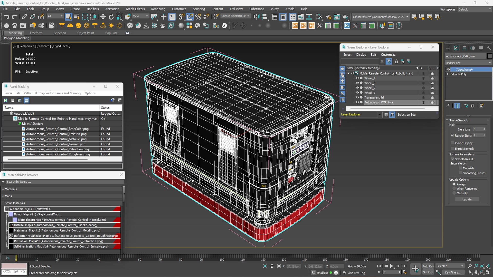Toggle the Angle Snap icon
The width and height of the screenshot is (493, 277).
click(x=190, y=17)
